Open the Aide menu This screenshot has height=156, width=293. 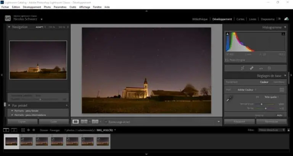(x=107, y=7)
